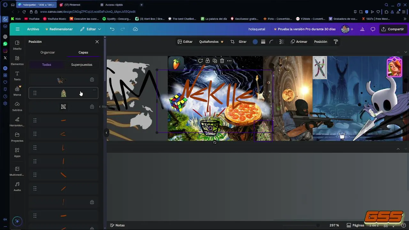Open the Audio panel
This screenshot has width=409, height=230.
coord(17,187)
